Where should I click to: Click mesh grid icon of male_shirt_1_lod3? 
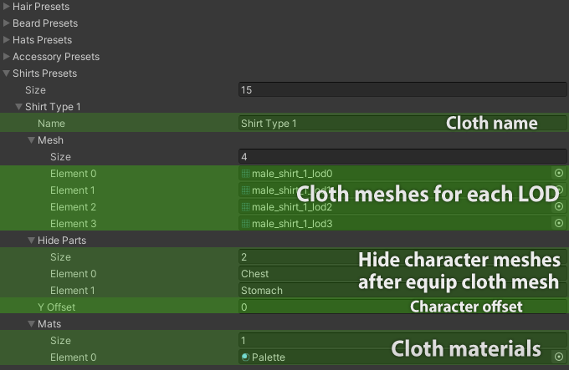(246, 223)
